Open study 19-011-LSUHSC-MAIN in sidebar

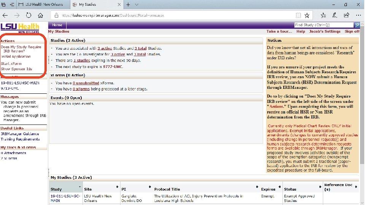[x=20, y=83]
